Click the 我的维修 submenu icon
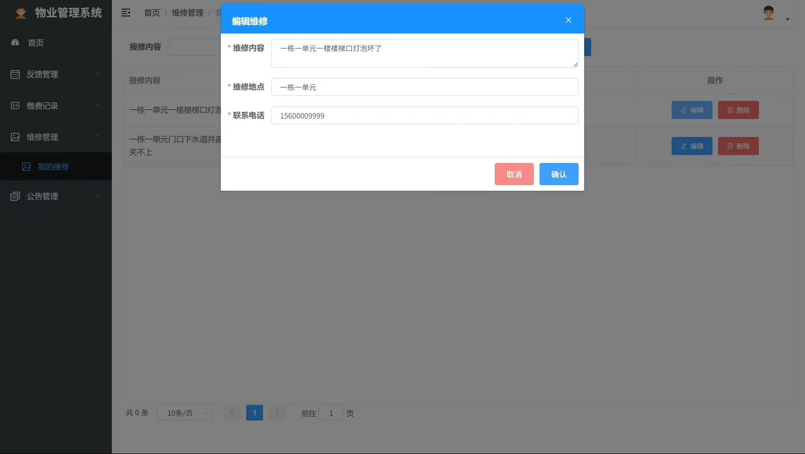This screenshot has width=805, height=454. click(x=26, y=167)
